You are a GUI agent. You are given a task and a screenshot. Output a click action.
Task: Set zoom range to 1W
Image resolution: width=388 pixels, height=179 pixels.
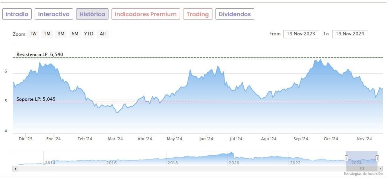pyautogui.click(x=34, y=34)
